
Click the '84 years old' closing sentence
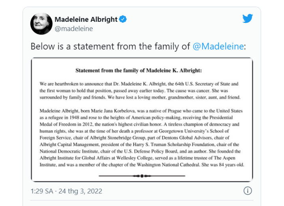tap(223, 165)
